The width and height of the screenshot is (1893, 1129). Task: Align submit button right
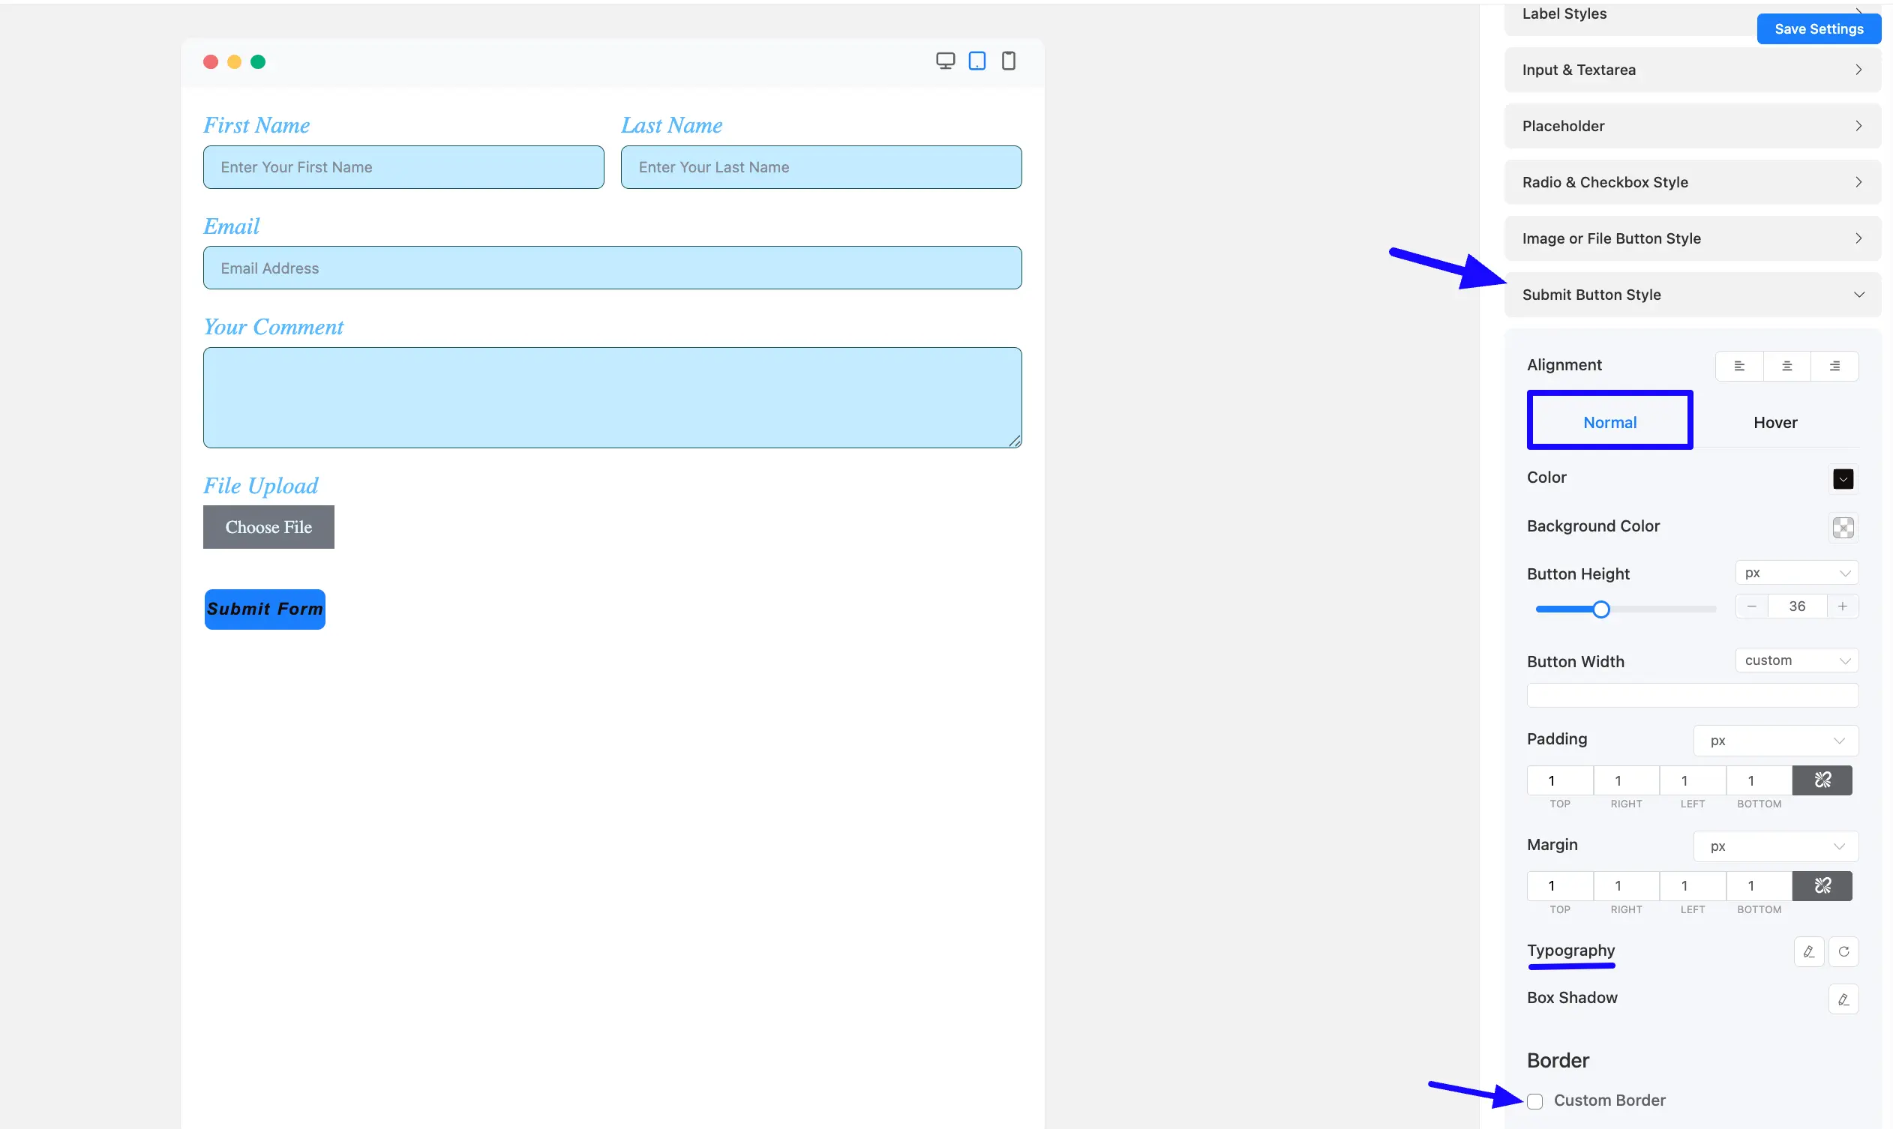[1834, 366]
